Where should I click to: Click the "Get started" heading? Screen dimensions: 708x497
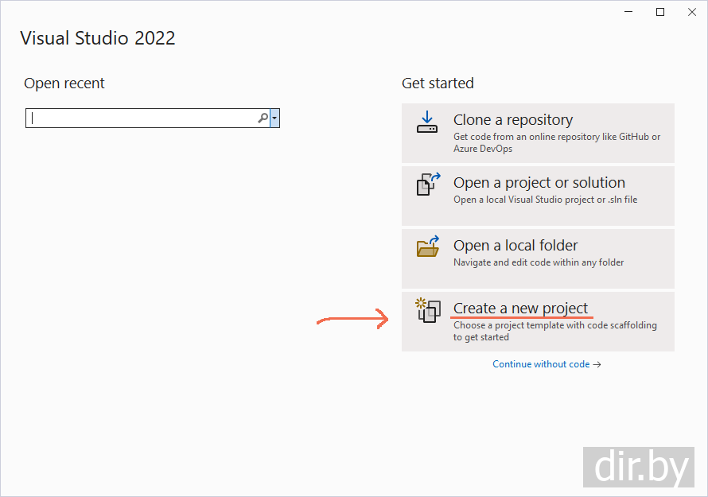438,83
